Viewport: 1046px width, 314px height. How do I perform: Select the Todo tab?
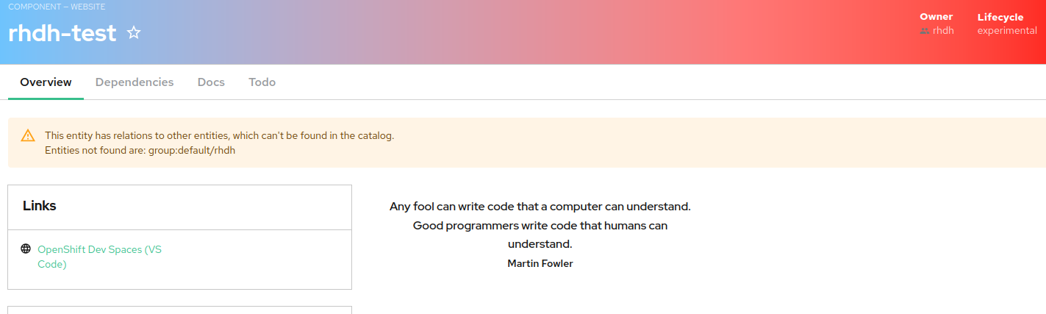(x=262, y=82)
